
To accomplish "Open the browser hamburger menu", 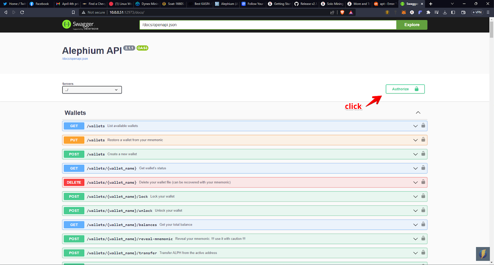I will click(x=488, y=12).
